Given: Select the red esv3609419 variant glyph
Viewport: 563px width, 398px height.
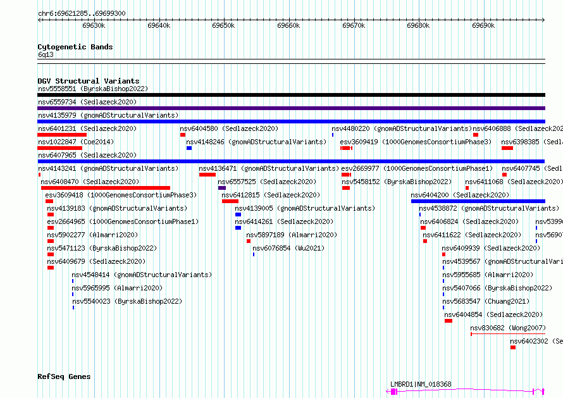Looking at the screenshot, I should point(347,148).
